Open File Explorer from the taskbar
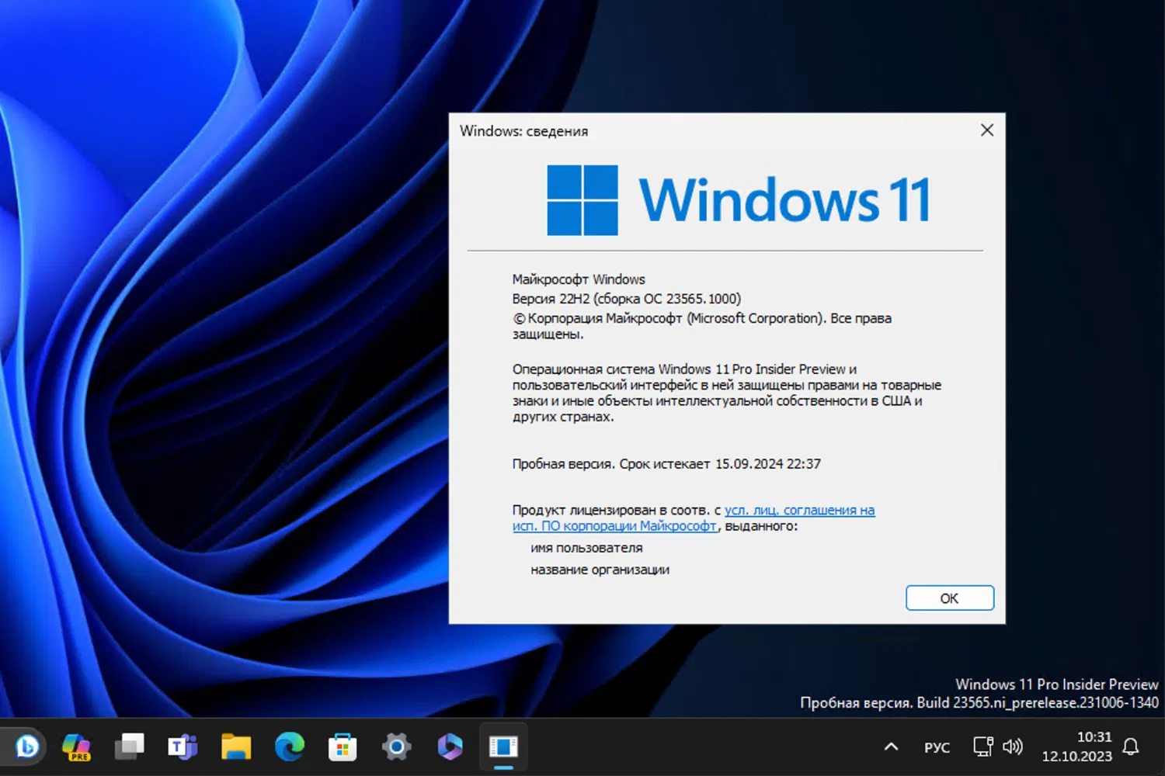The width and height of the screenshot is (1165, 776). point(236,747)
